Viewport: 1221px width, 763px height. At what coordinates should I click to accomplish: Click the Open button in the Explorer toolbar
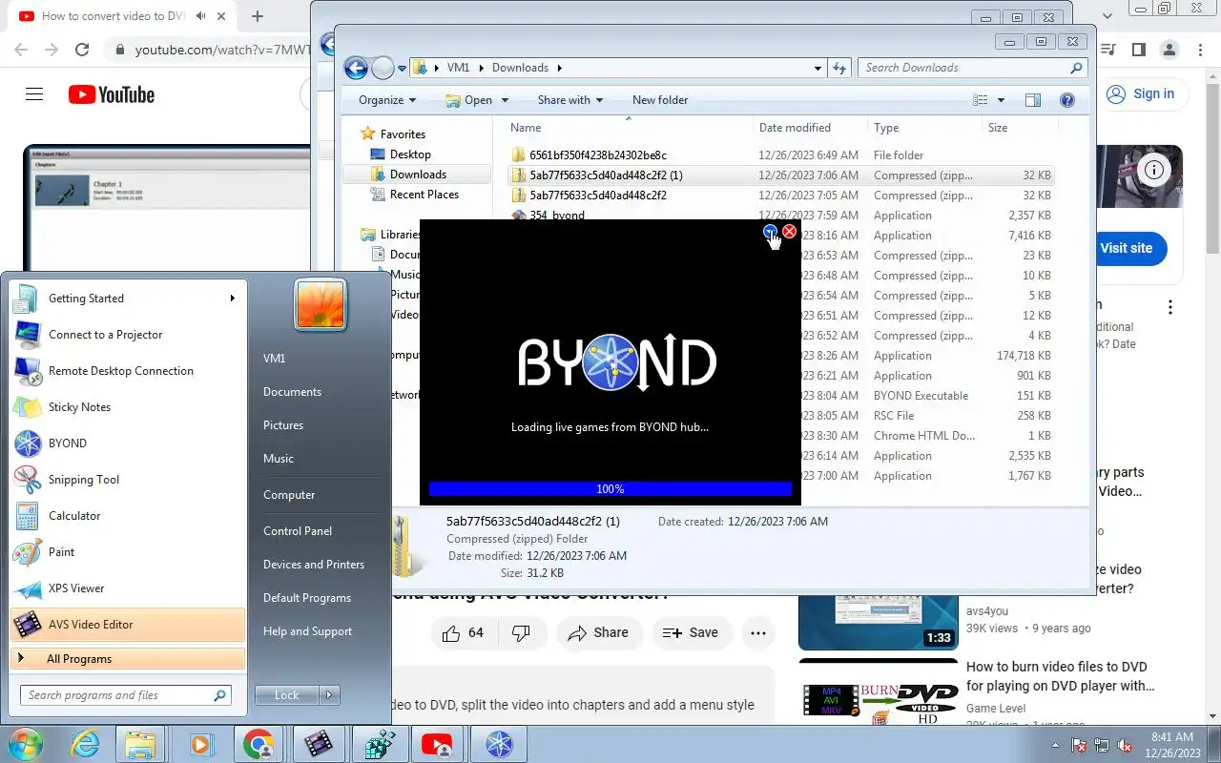[x=469, y=100]
